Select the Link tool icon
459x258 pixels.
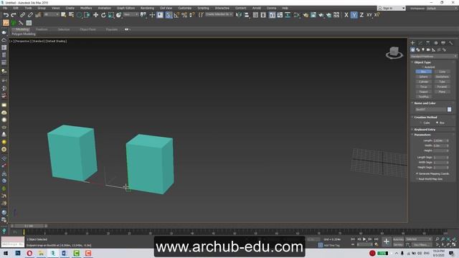[22, 15]
